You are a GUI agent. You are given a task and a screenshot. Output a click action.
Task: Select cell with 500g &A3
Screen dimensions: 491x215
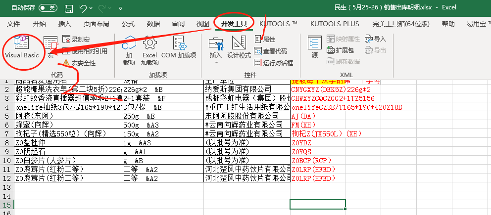point(163,125)
